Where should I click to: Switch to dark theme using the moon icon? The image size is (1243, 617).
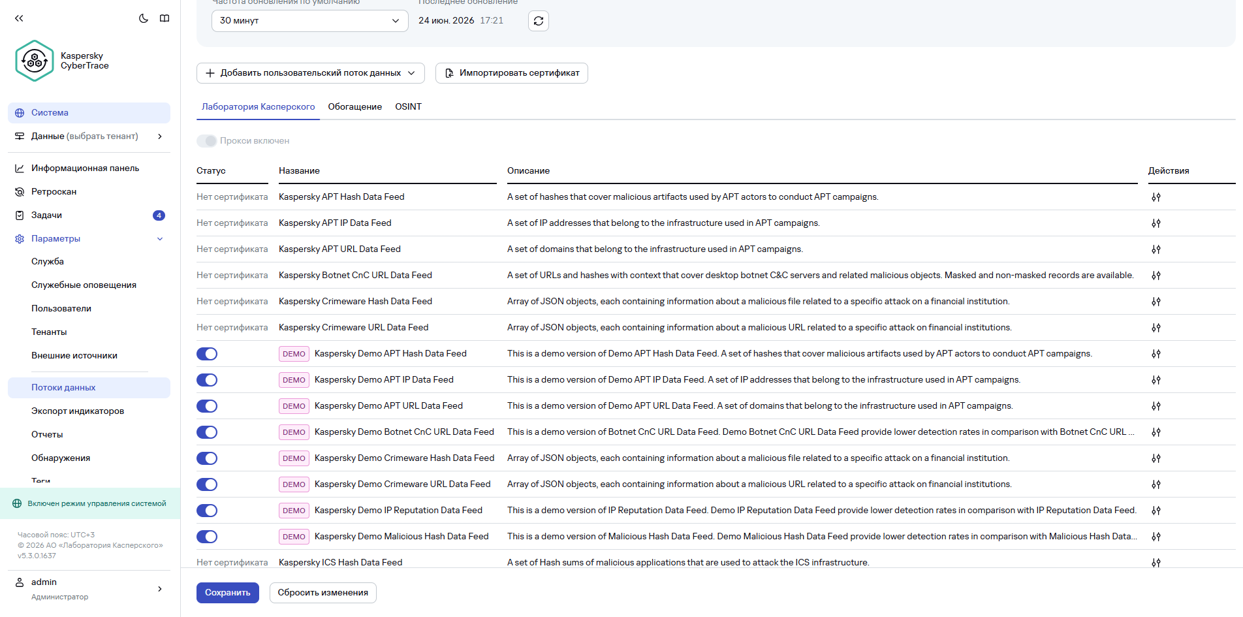[144, 18]
